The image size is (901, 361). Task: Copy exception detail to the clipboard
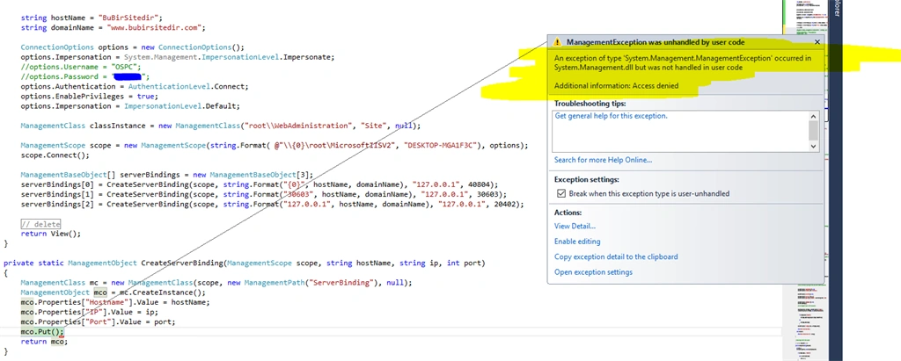pyautogui.click(x=616, y=257)
